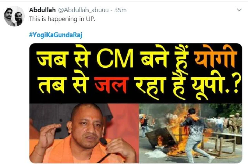Click the bearded right person in the avatar
Viewport: 248px width, 164px height.
coord(19,19)
